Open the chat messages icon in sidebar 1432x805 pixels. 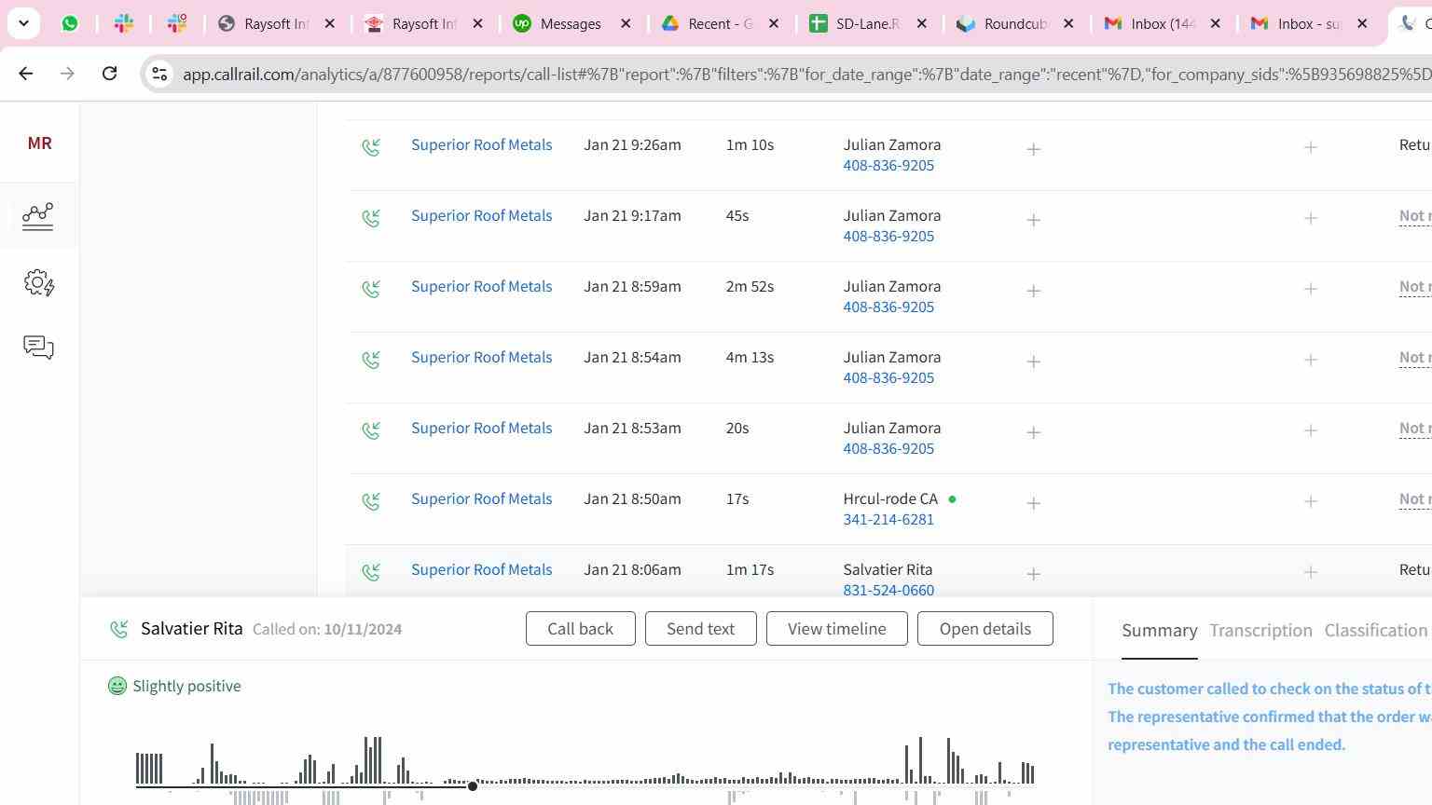coord(38,348)
